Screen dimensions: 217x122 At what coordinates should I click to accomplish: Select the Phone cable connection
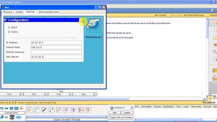tap(66, 110)
